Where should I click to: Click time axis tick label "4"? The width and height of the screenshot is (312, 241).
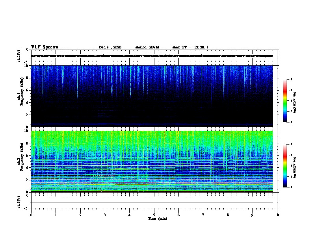tap(130, 215)
